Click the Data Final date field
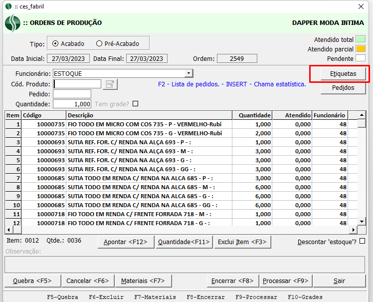 coord(147,58)
